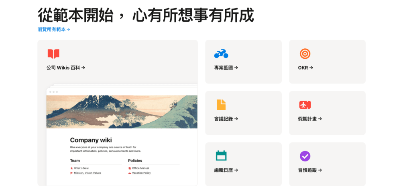411x195 pixels.
Task: Open the 假期計畫 template
Action: pos(310,119)
